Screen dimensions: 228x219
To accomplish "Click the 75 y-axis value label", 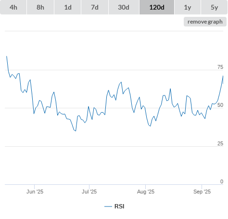I will (x=220, y=67).
